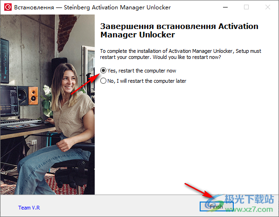
Task: Minimize the setup window
Action: pyautogui.click(x=225, y=7)
